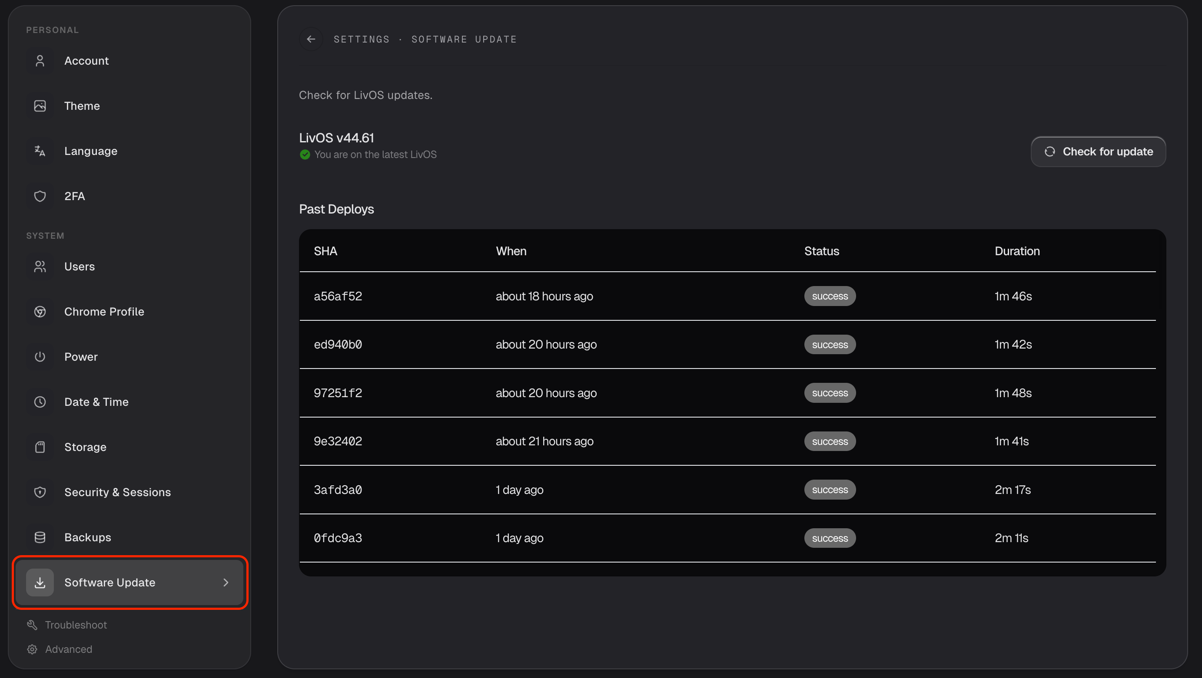This screenshot has height=678, width=1202.
Task: Open the Troubleshoot link
Action: 67,625
